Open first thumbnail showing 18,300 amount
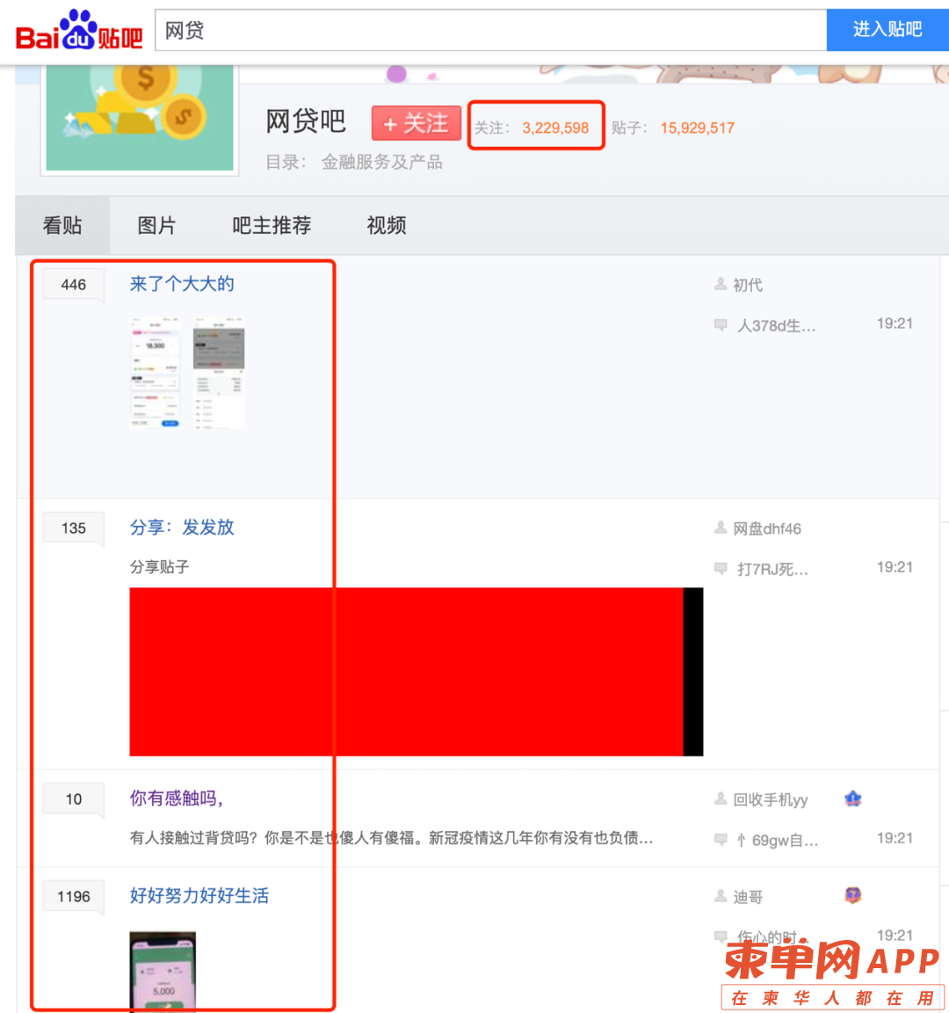 point(155,373)
